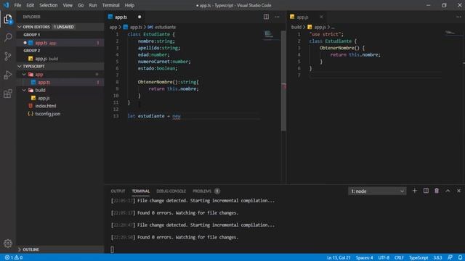This screenshot has height=261, width=465.
Task: Click the 'build' breadcrumb in right editor
Action: pos(296,28)
